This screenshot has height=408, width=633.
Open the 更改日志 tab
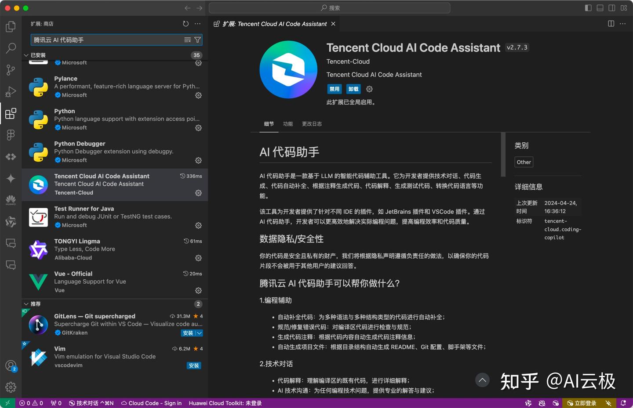point(312,123)
